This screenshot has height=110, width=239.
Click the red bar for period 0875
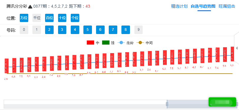coord(225,55)
